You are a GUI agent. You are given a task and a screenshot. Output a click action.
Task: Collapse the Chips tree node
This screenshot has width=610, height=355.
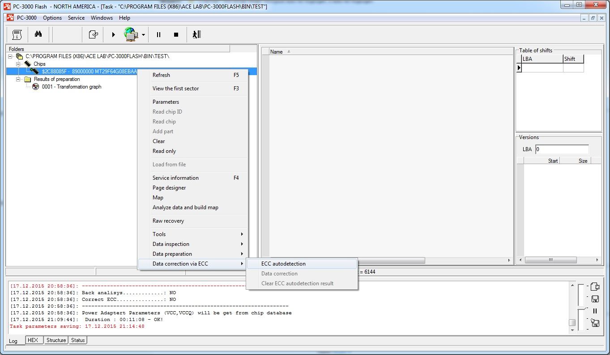pyautogui.click(x=19, y=64)
